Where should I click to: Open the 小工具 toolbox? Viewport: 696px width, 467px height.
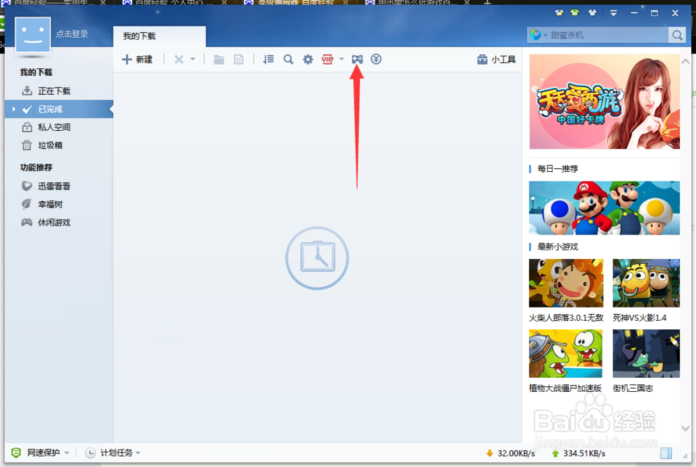point(496,59)
